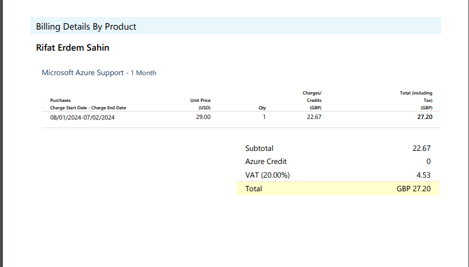Click the quantity value 1
Viewport: 469px width, 267px height.
(264, 117)
